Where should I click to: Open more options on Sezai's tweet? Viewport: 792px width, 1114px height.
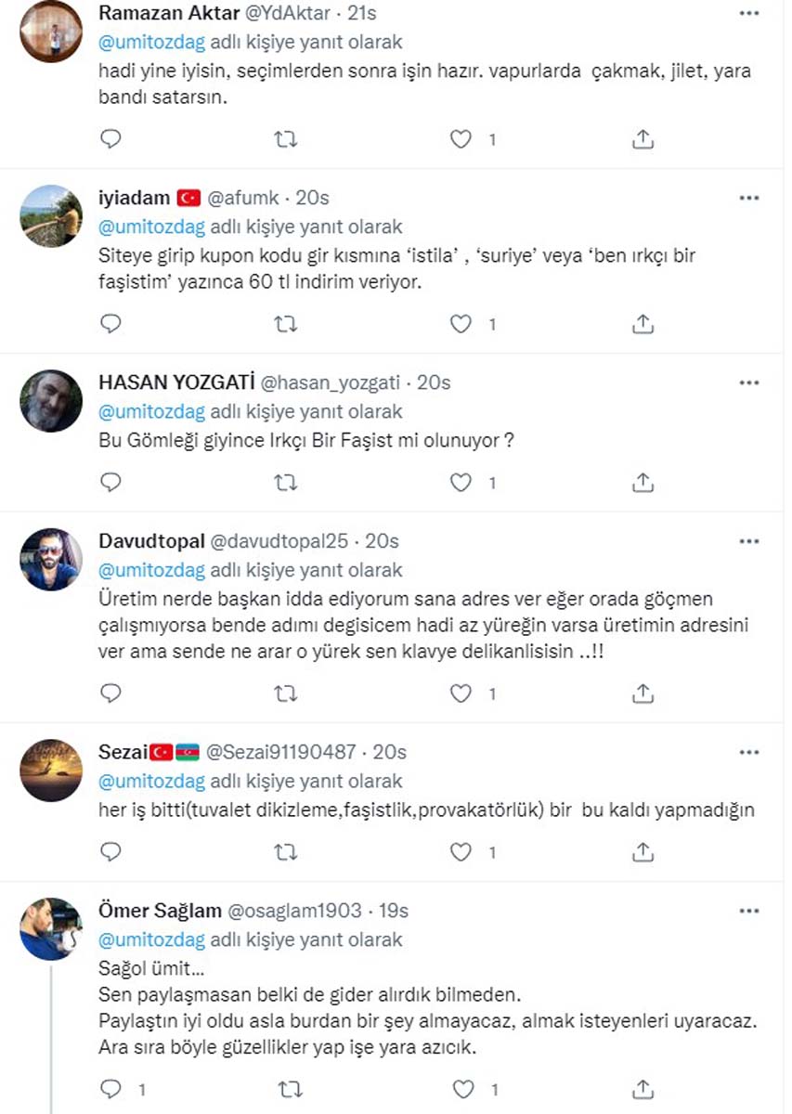pos(747,750)
